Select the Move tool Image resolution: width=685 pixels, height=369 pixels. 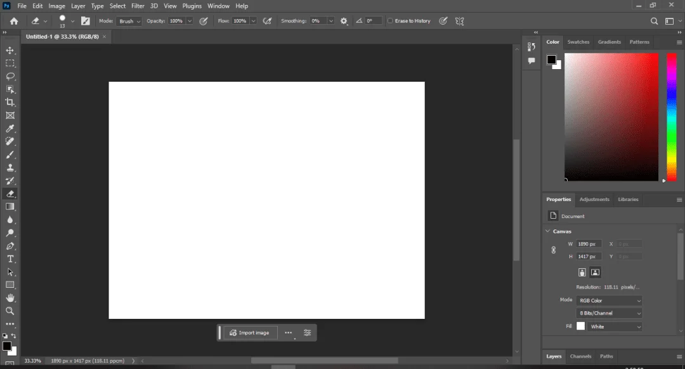(10, 51)
